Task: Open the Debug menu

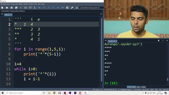Action: [21, 4]
